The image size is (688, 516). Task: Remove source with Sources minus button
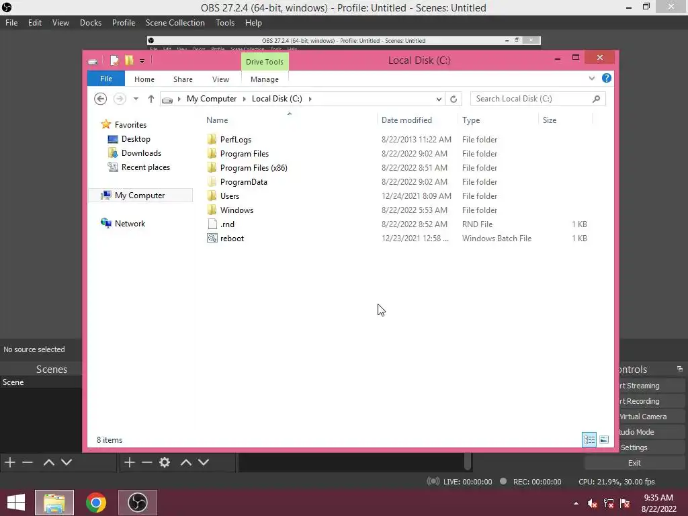[147, 462]
